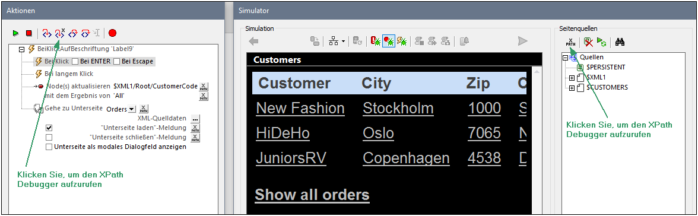Collapse the Quellen tree node
Image resolution: width=698 pixels, height=216 pixels.
(565, 58)
